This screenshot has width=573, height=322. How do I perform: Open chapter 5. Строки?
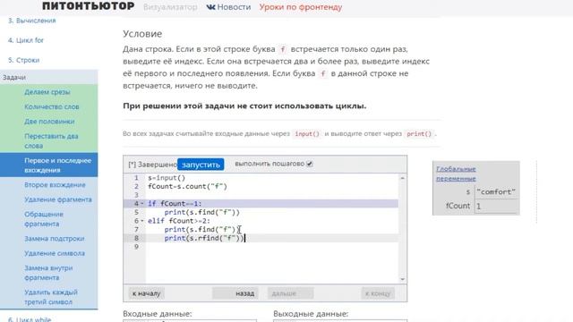pyautogui.click(x=24, y=60)
